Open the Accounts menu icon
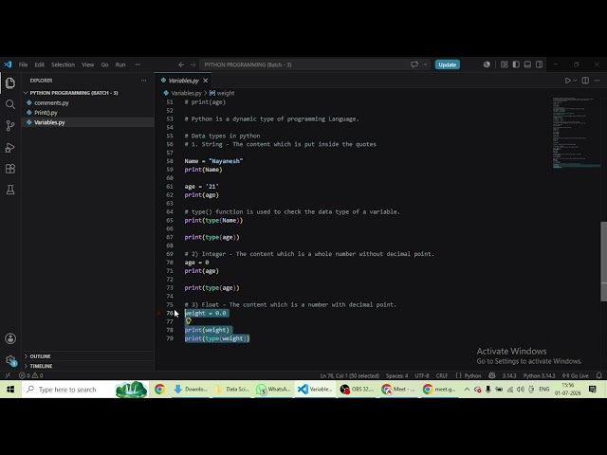Screen dimensions: 607x455 [10, 338]
